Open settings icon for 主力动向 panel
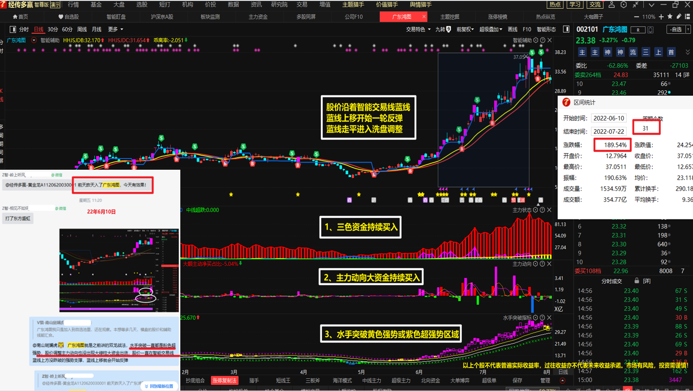693x391 pixels. pos(535,264)
